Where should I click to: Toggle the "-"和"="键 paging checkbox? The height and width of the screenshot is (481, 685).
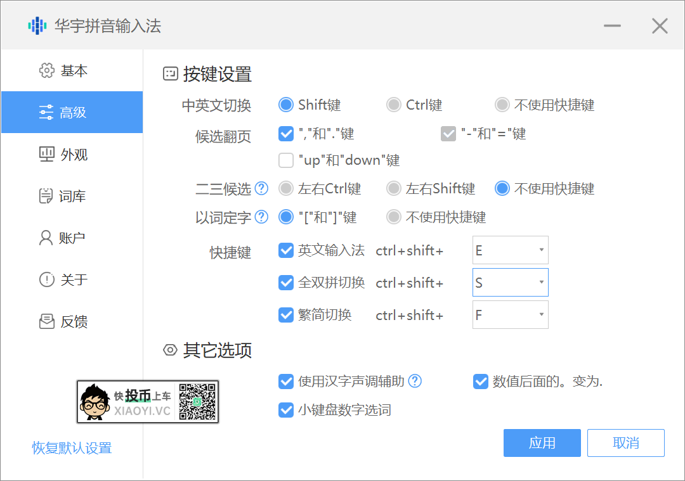(448, 134)
